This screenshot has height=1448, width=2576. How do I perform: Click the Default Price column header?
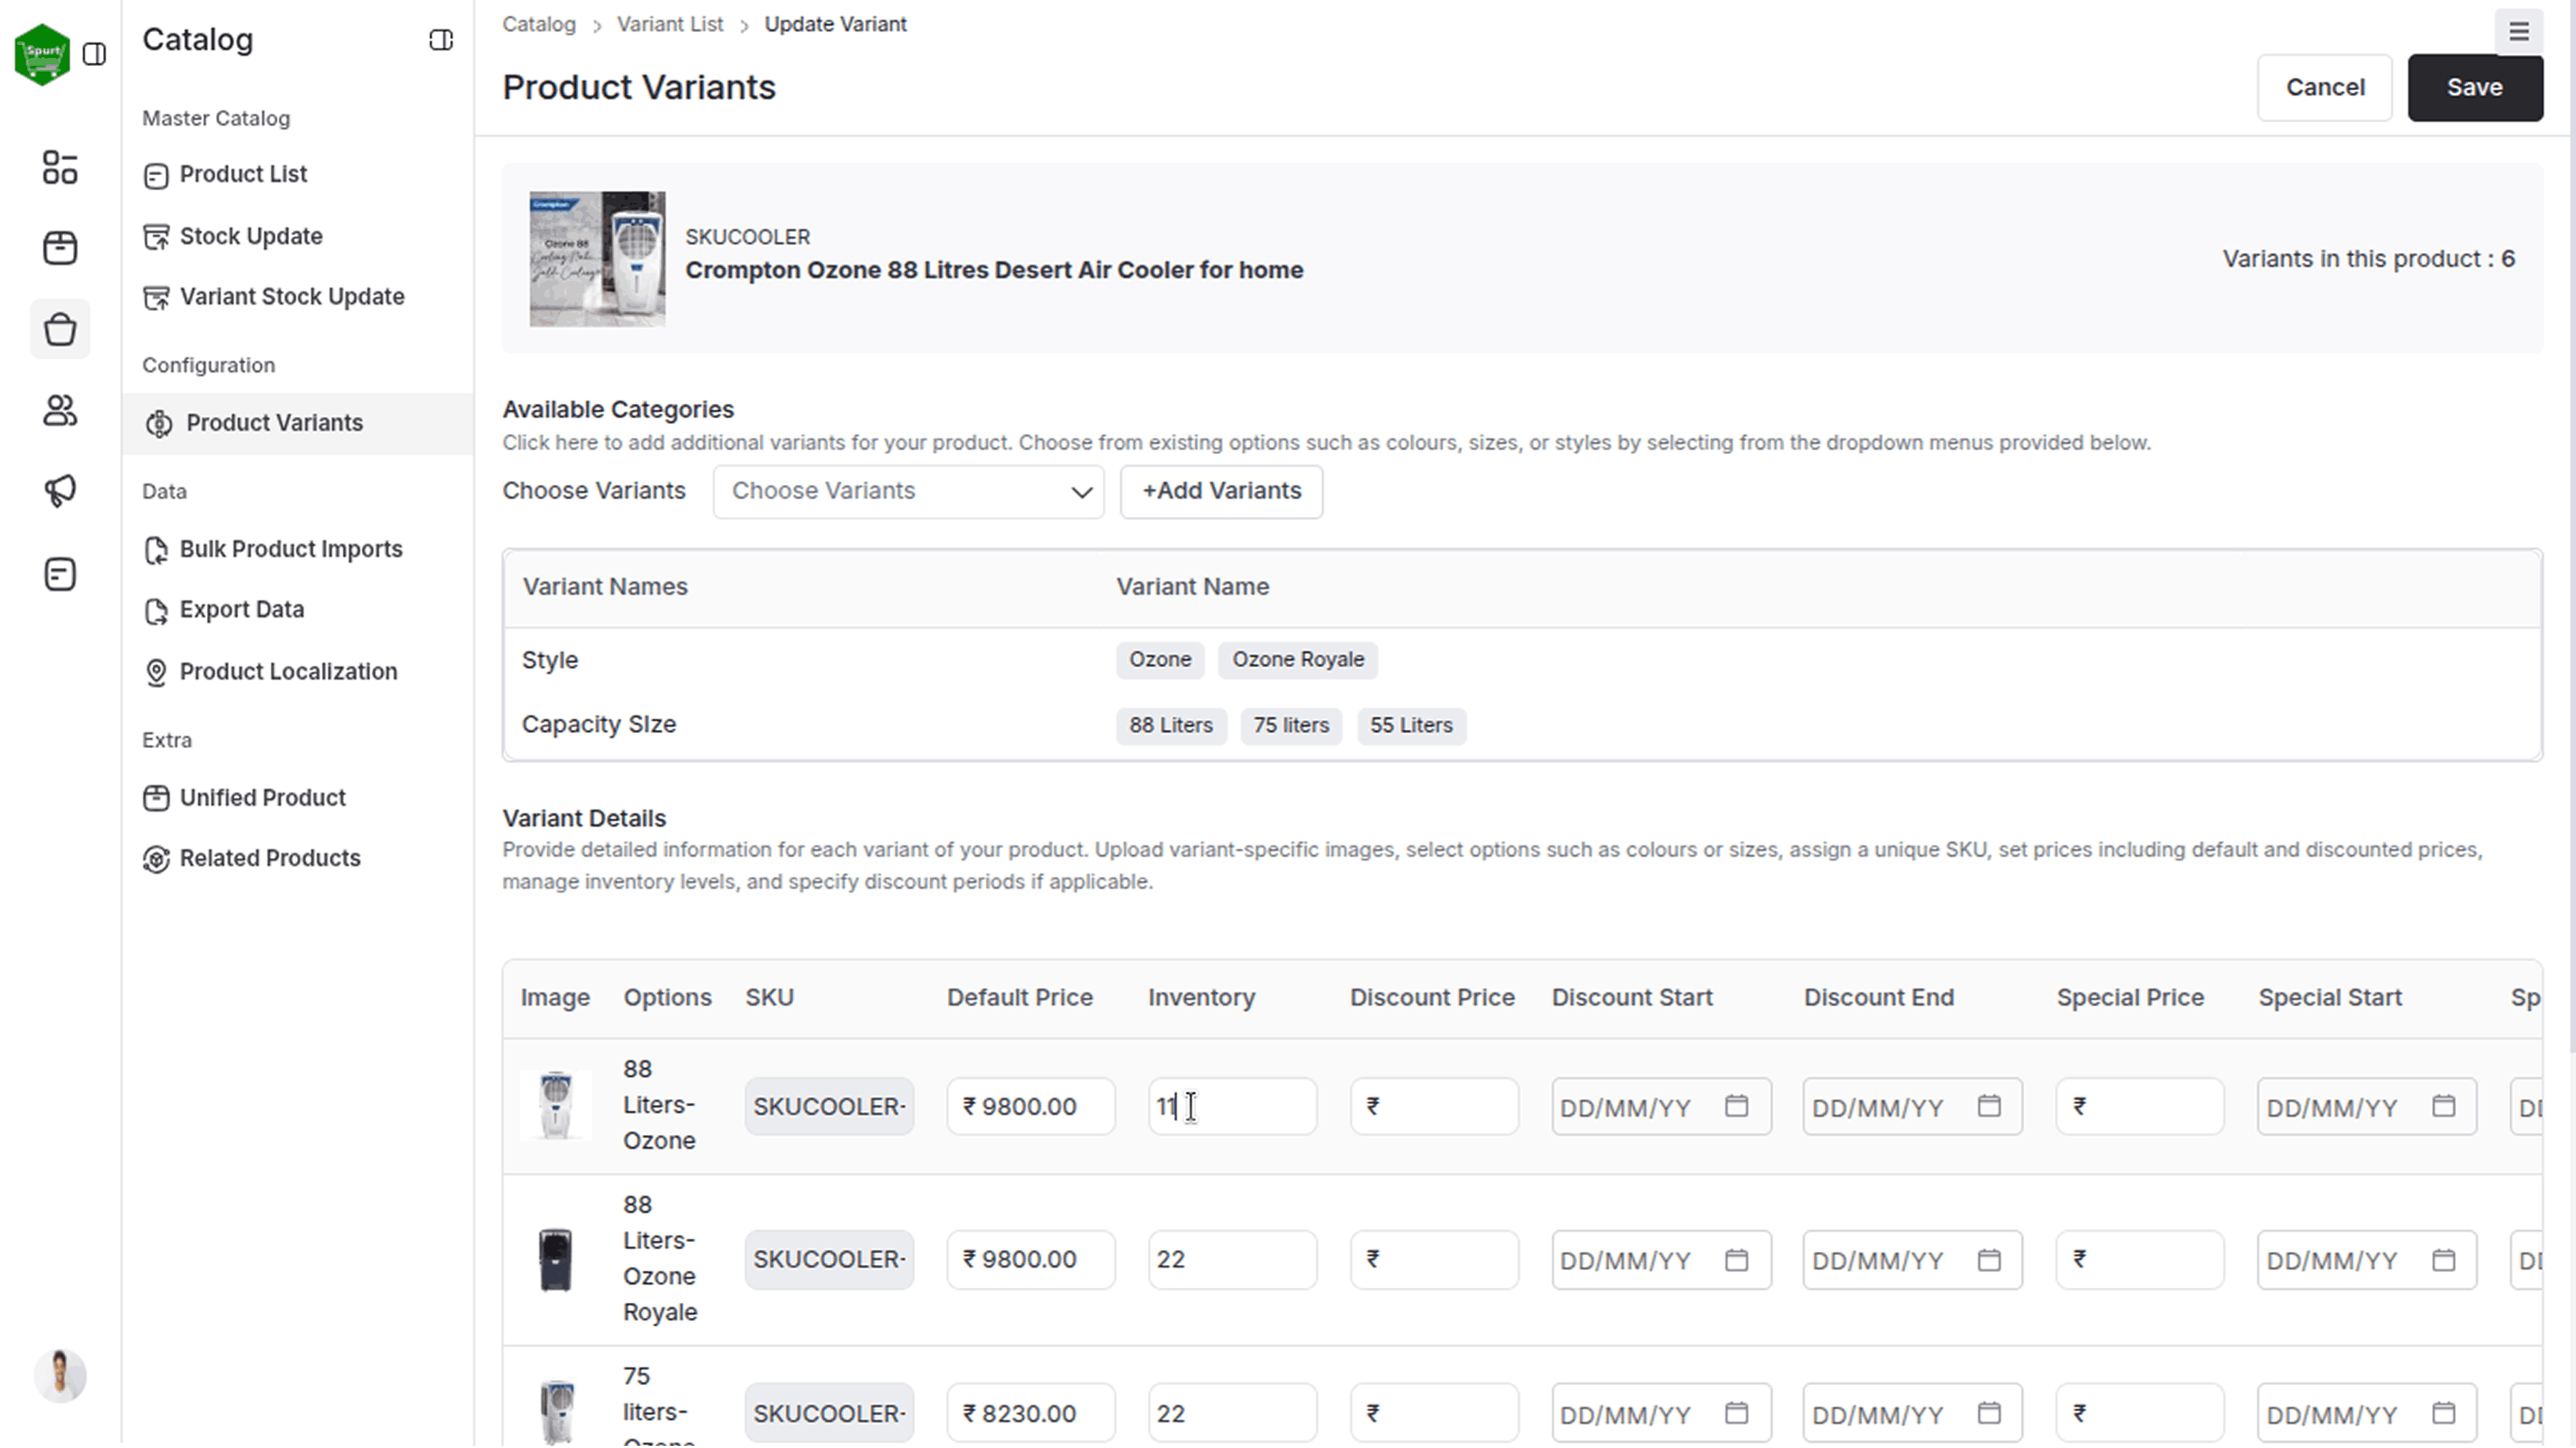(x=1019, y=998)
